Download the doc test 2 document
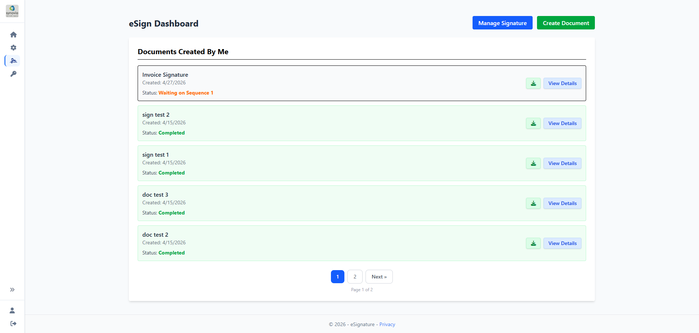Screen dimensions: 699x333 click(533, 243)
